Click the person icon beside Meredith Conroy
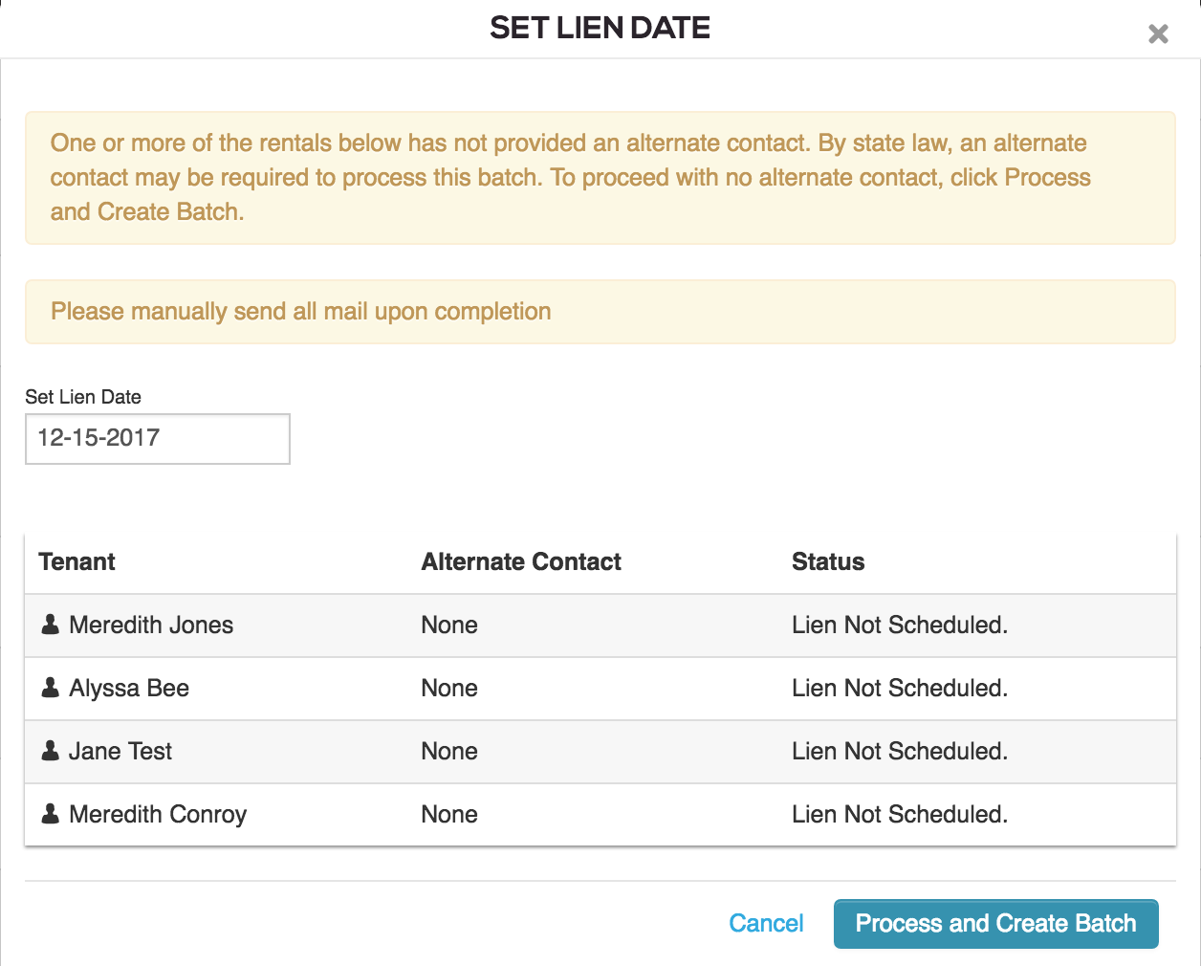Viewport: 1201px width, 966px height. [51, 814]
